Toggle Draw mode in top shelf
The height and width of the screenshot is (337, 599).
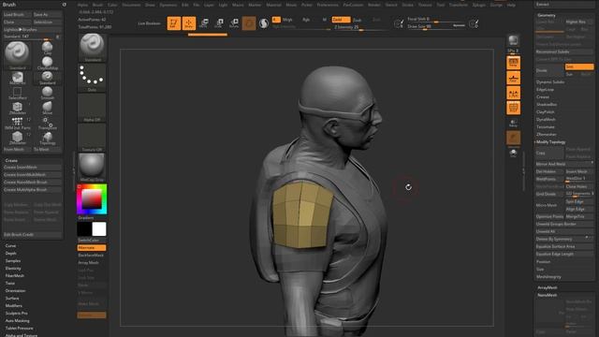click(189, 23)
